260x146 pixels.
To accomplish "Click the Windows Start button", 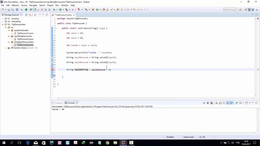I will [x=4, y=143].
